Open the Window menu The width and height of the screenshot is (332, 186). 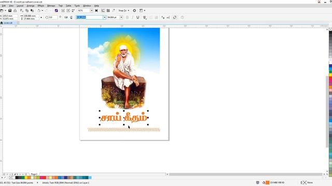coord(87,6)
